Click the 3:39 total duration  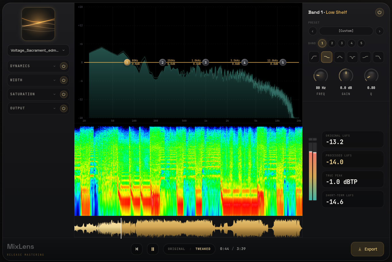pos(241,249)
